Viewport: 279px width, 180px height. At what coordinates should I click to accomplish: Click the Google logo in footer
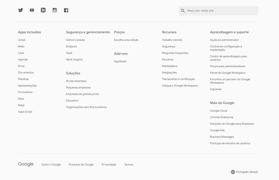tap(26, 164)
